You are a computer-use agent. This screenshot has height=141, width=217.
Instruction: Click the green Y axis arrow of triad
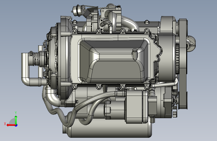(x=16, y=120)
